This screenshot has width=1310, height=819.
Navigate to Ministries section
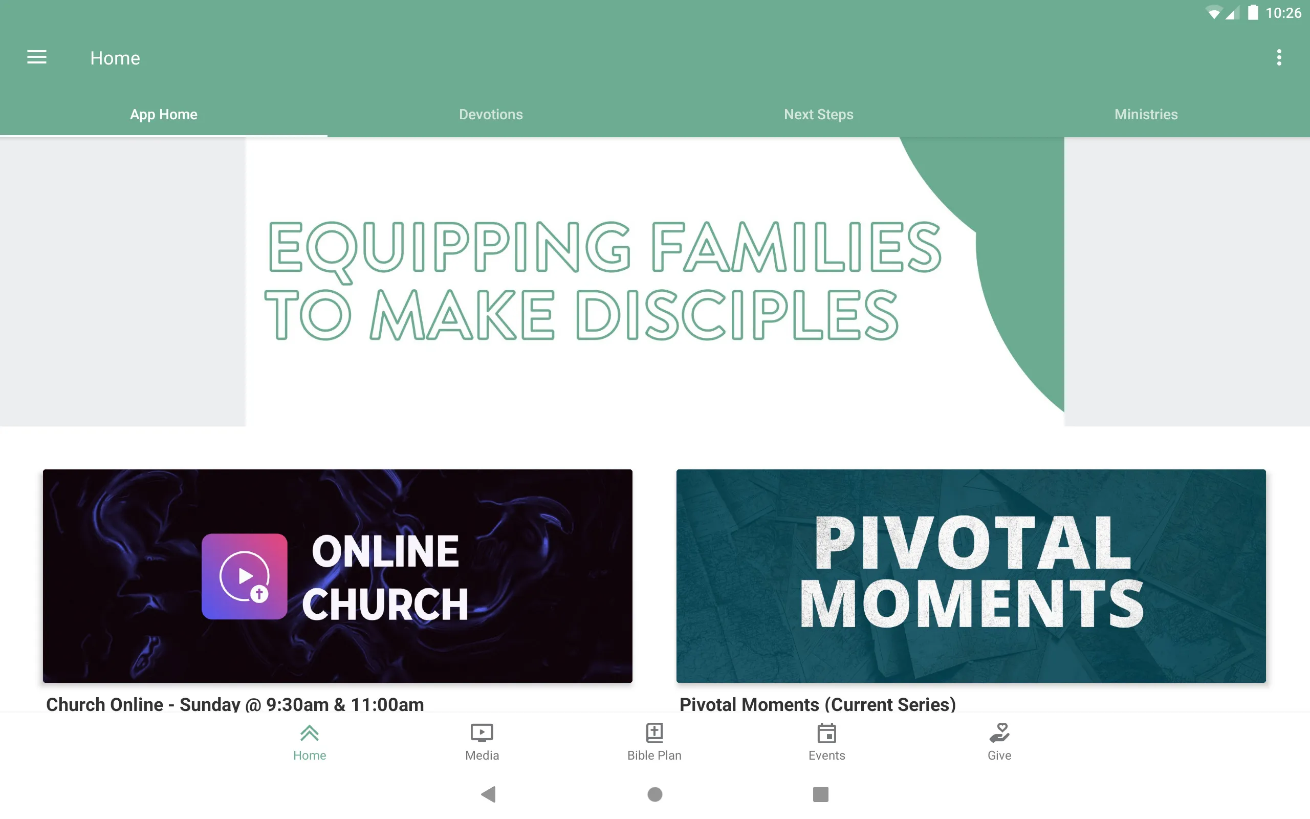click(1146, 113)
